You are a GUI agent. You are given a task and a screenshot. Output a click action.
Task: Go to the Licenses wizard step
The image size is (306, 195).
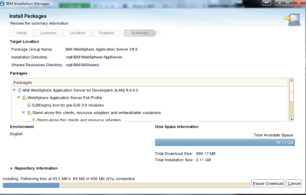click(48, 33)
